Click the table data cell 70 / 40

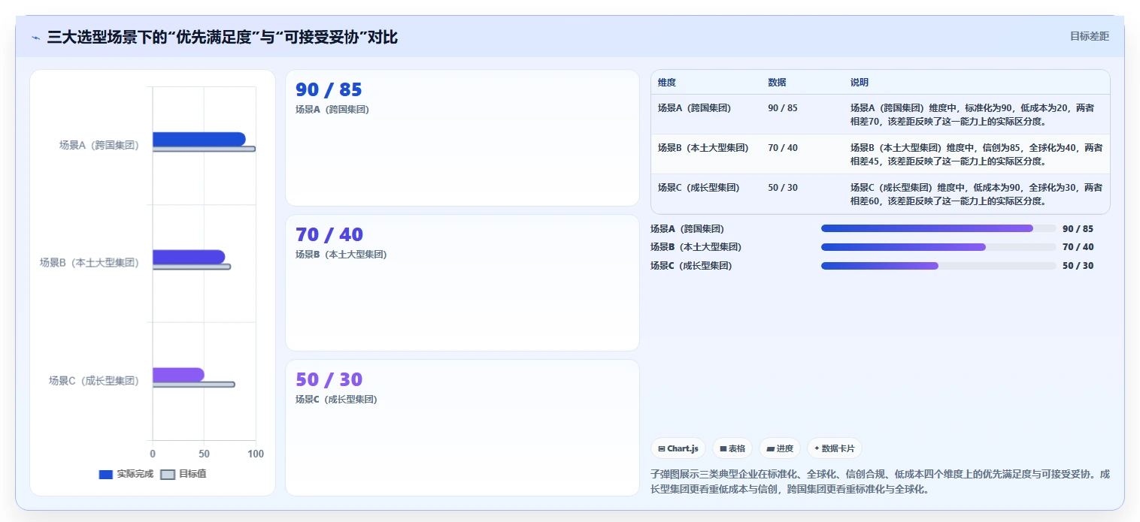pos(783,148)
